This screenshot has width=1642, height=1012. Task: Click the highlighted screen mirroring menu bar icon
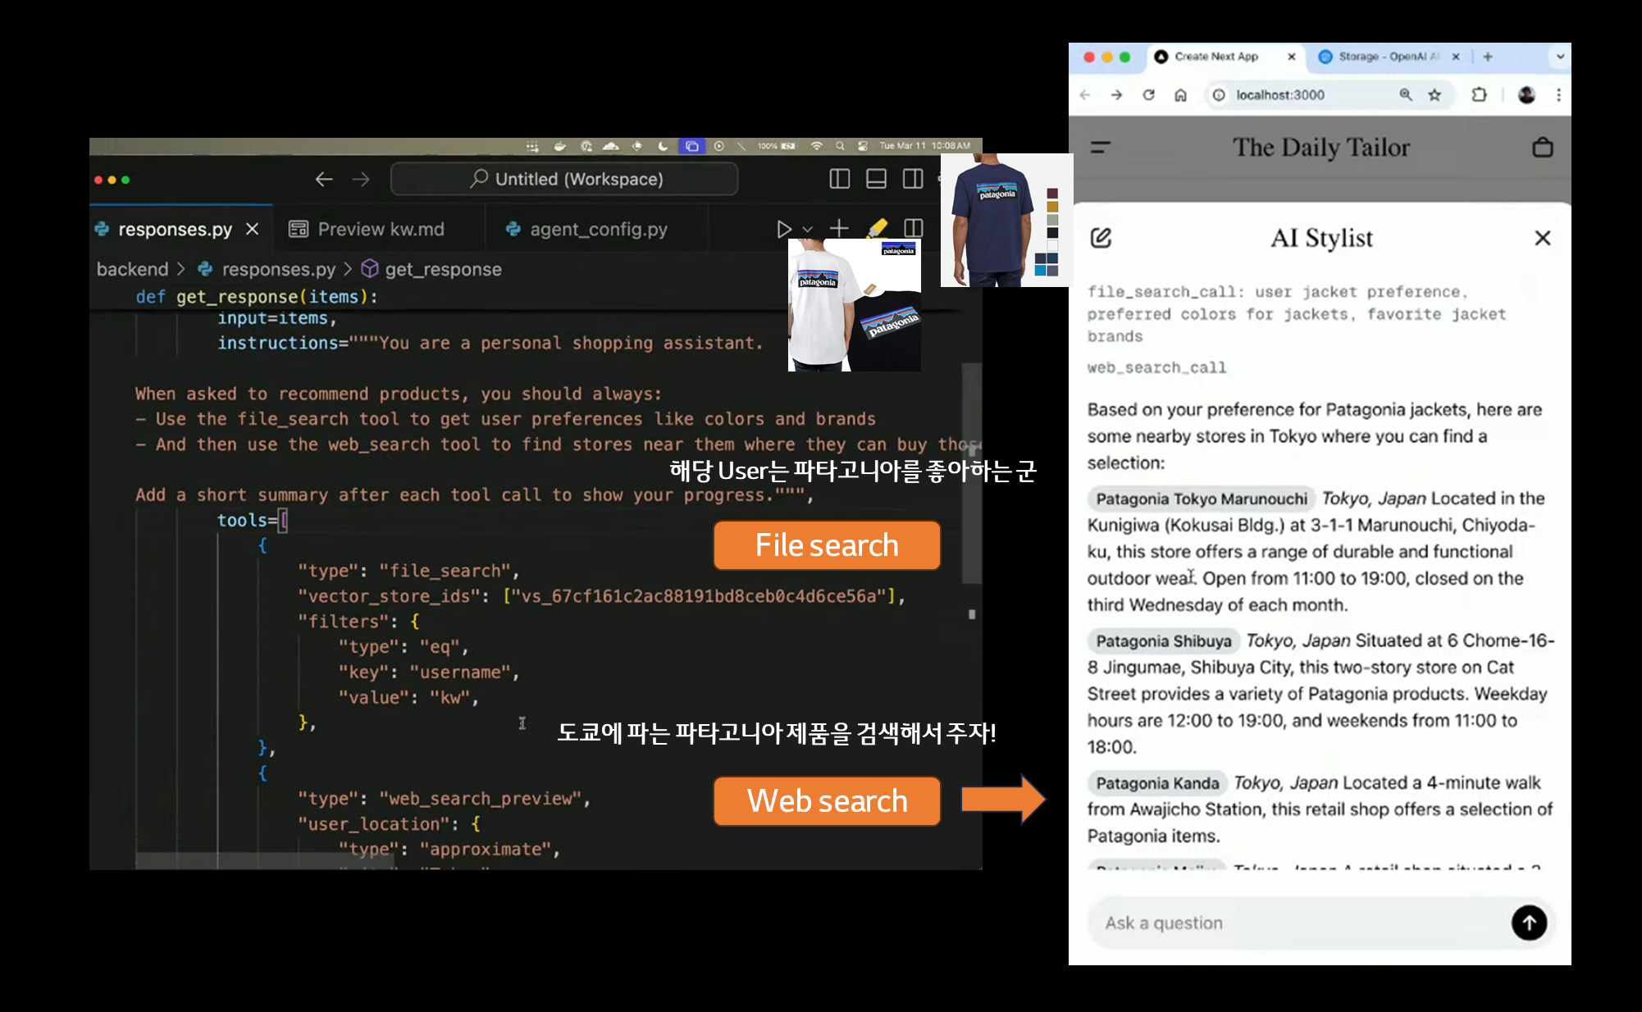coord(691,146)
